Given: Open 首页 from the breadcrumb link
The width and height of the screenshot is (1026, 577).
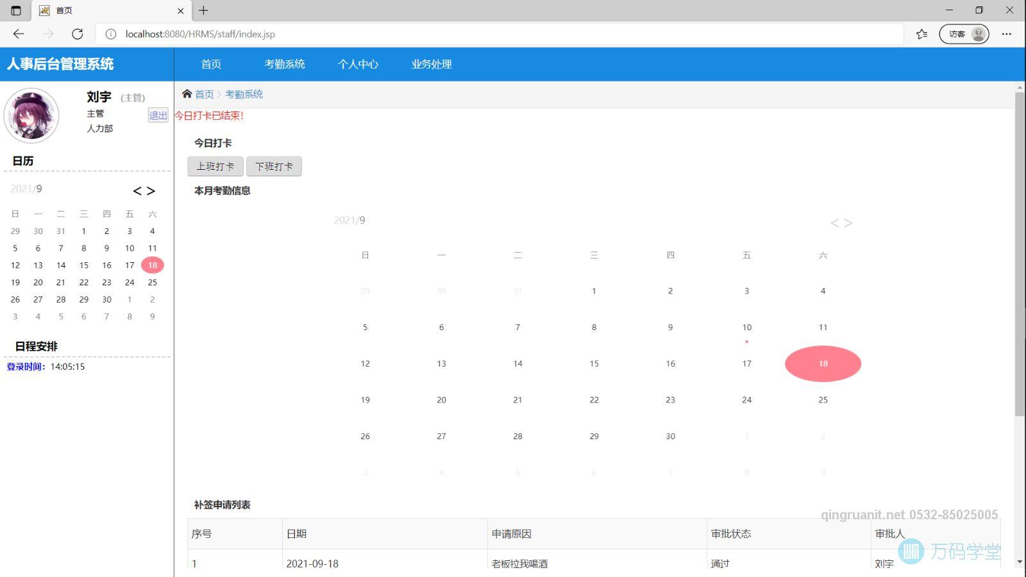Looking at the screenshot, I should 205,94.
